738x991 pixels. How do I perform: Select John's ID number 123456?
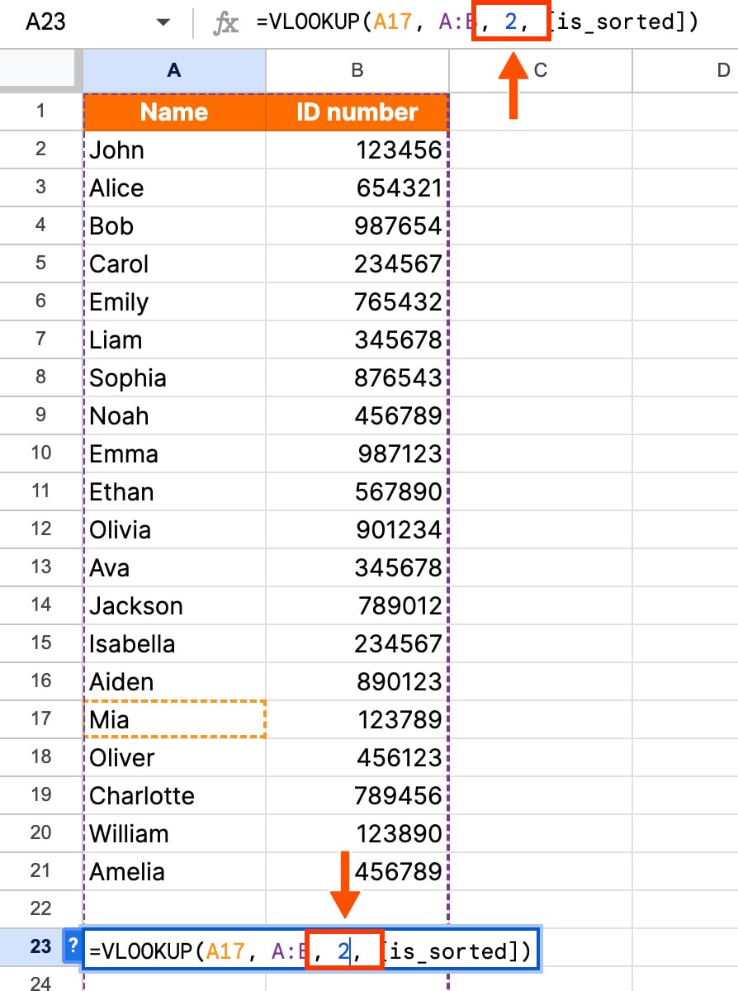(x=357, y=149)
